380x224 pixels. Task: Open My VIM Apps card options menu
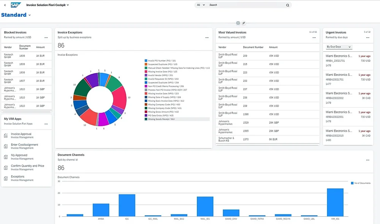[46, 124]
